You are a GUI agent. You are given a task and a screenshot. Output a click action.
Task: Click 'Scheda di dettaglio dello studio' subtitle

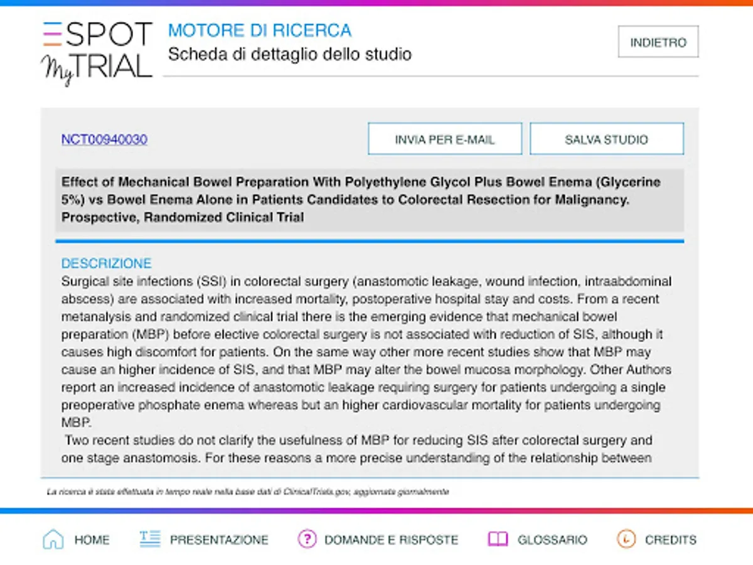pyautogui.click(x=290, y=54)
